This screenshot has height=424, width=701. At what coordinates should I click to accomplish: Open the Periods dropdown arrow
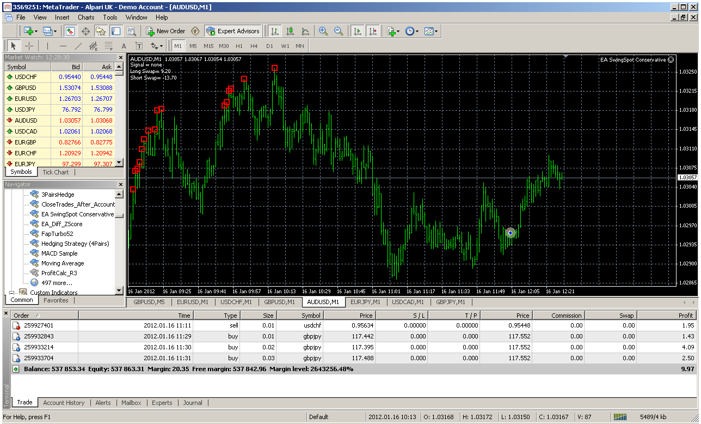(x=417, y=31)
